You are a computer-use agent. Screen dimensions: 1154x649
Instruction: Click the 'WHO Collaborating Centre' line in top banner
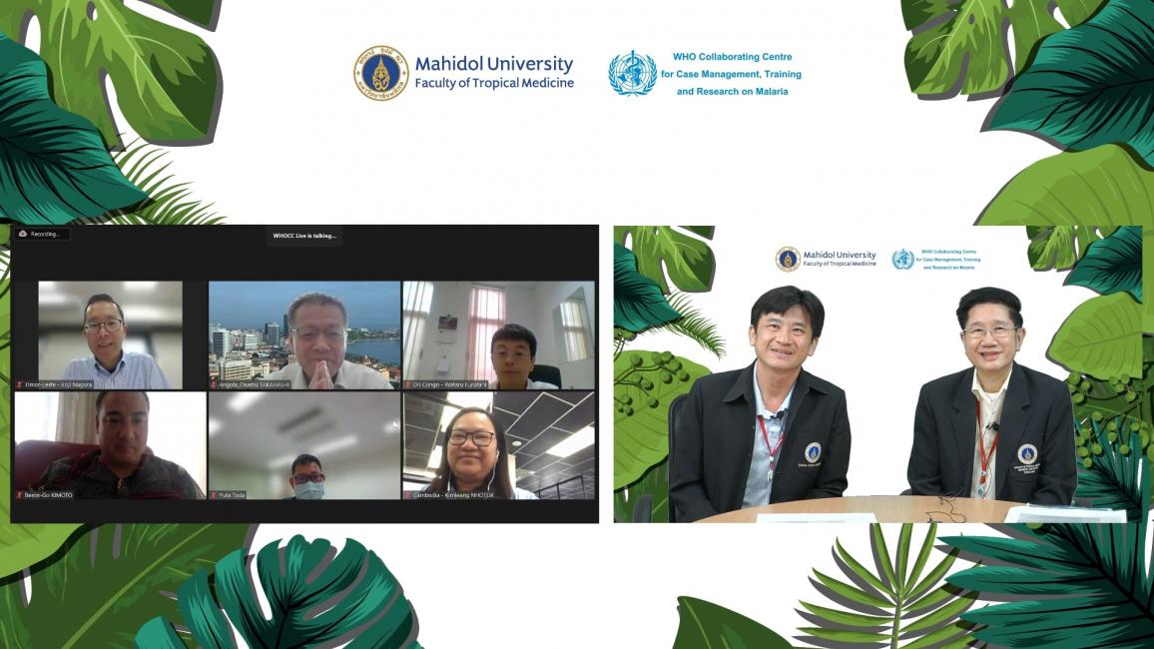pos(733,57)
